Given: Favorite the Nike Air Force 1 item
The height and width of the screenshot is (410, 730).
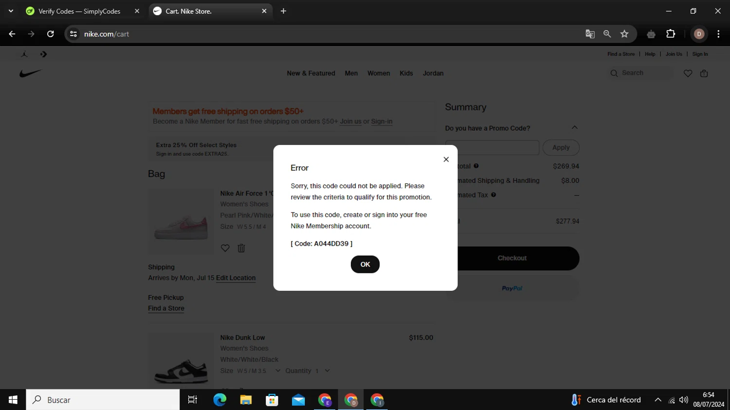Looking at the screenshot, I should [225, 248].
